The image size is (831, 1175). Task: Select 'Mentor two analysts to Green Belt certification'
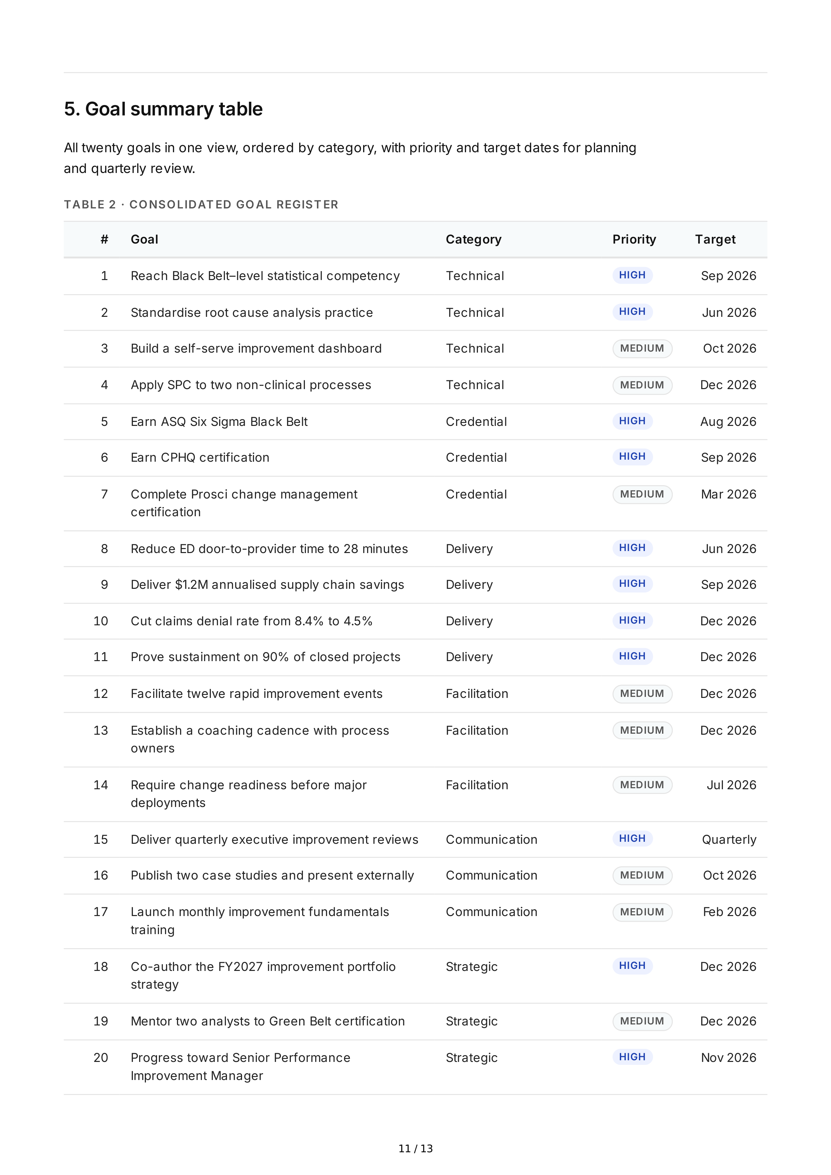(x=268, y=1021)
